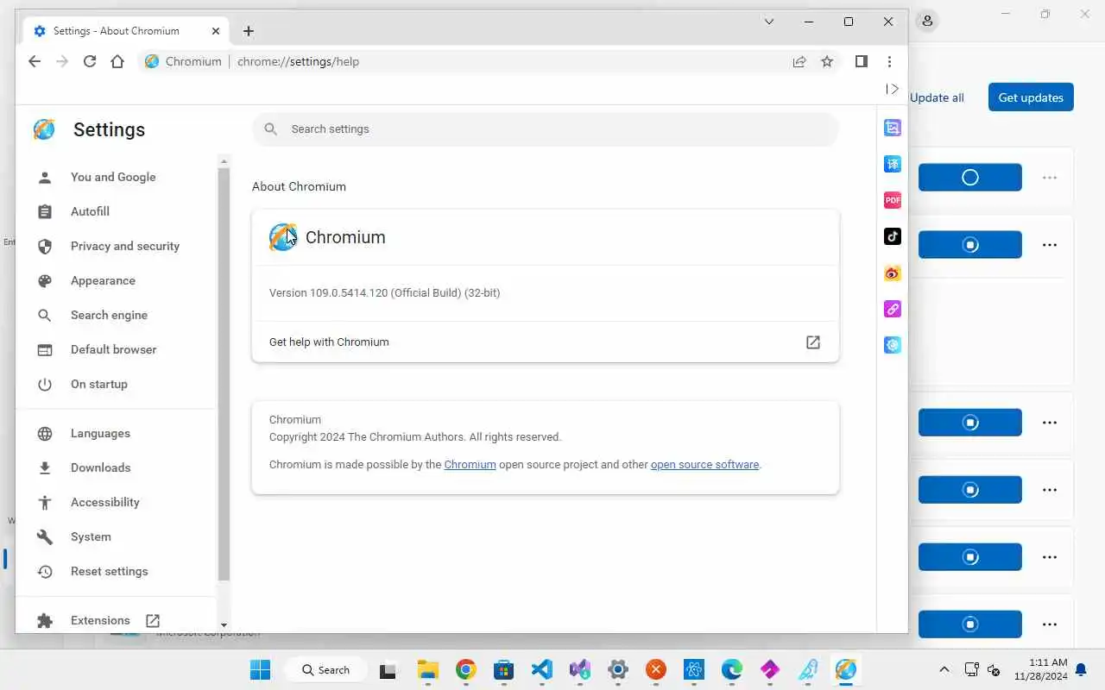Click into the Search settings field
Image resolution: width=1105 pixels, height=690 pixels.
coord(546,129)
